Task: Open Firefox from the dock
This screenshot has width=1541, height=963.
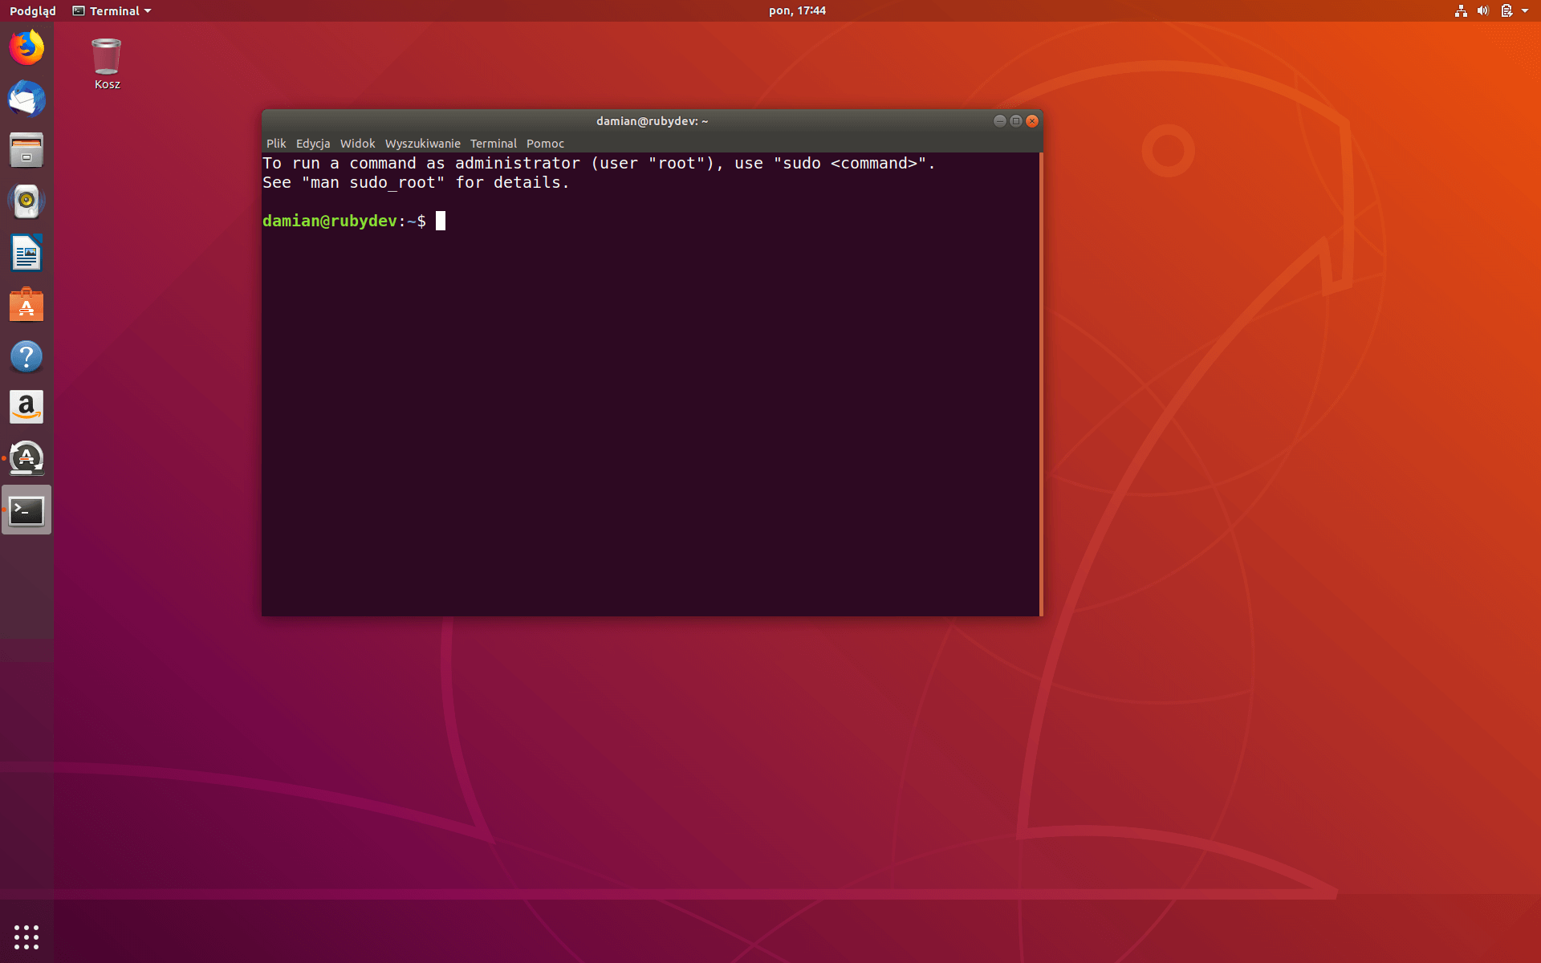Action: 26,48
